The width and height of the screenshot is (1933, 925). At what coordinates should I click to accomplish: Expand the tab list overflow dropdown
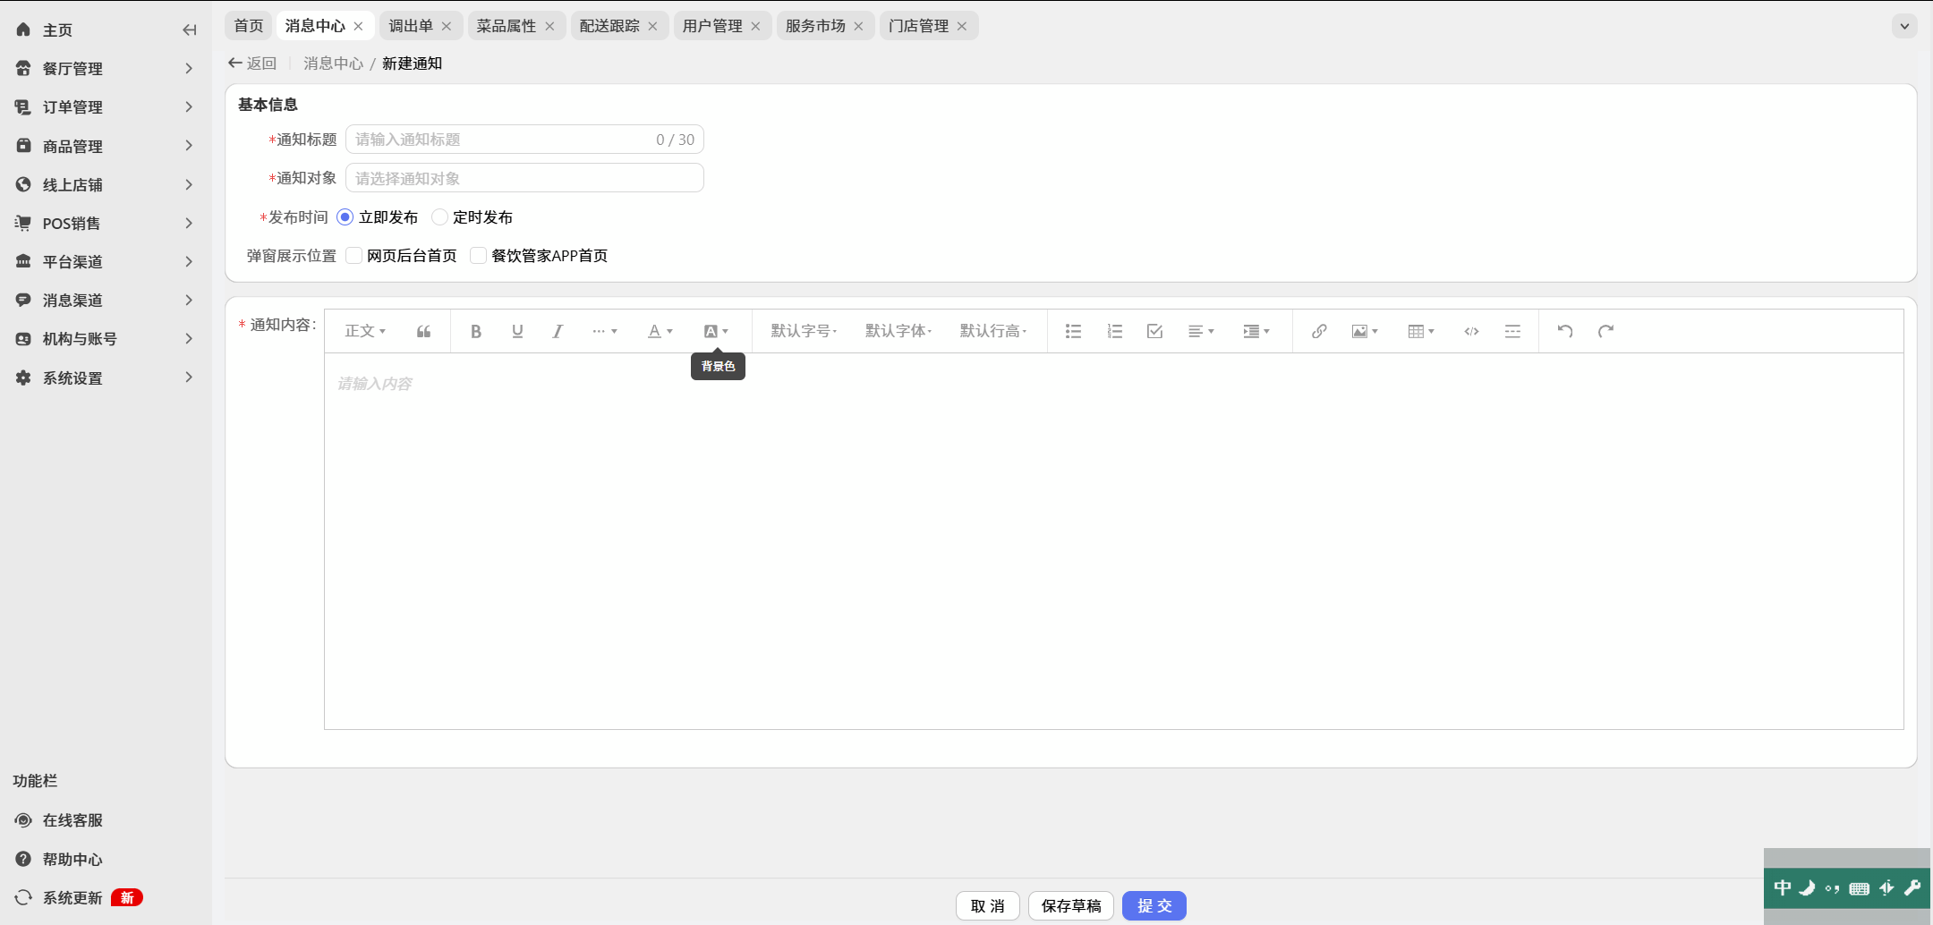tap(1904, 26)
